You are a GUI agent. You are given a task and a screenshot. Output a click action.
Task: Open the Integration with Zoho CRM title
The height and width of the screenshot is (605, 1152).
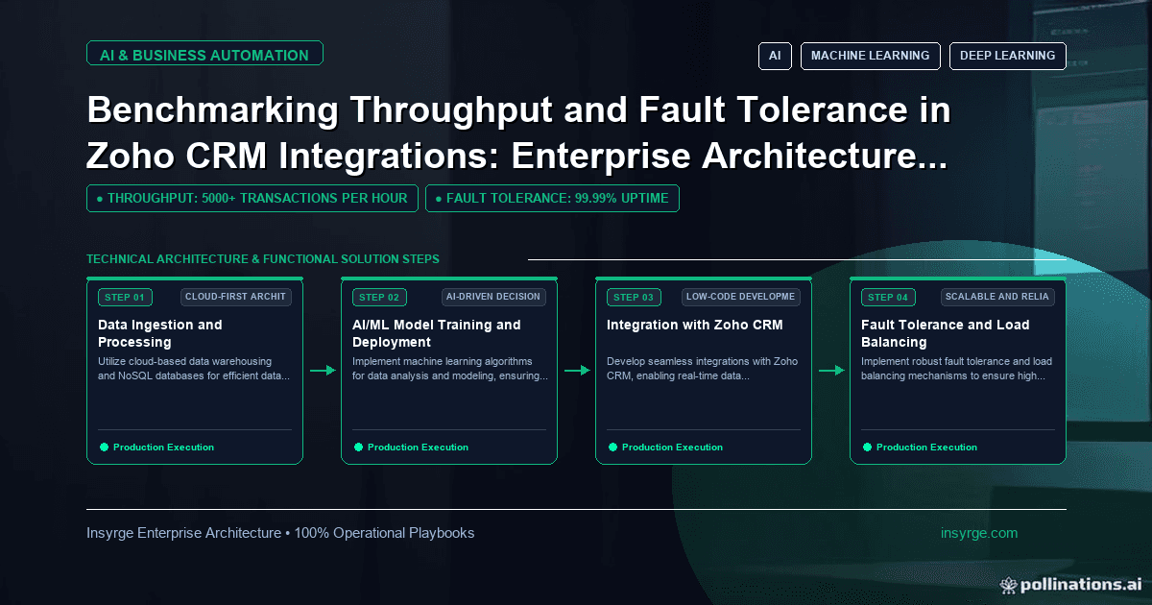click(694, 325)
